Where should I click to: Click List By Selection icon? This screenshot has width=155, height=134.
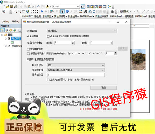click(15, 30)
